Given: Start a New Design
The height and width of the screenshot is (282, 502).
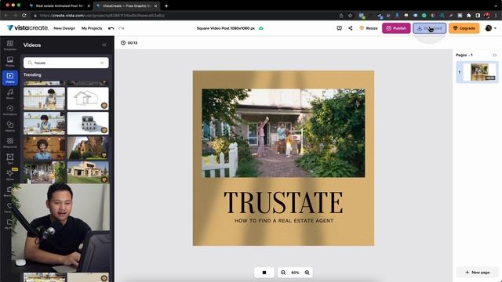Looking at the screenshot, I should pyautogui.click(x=64, y=28).
